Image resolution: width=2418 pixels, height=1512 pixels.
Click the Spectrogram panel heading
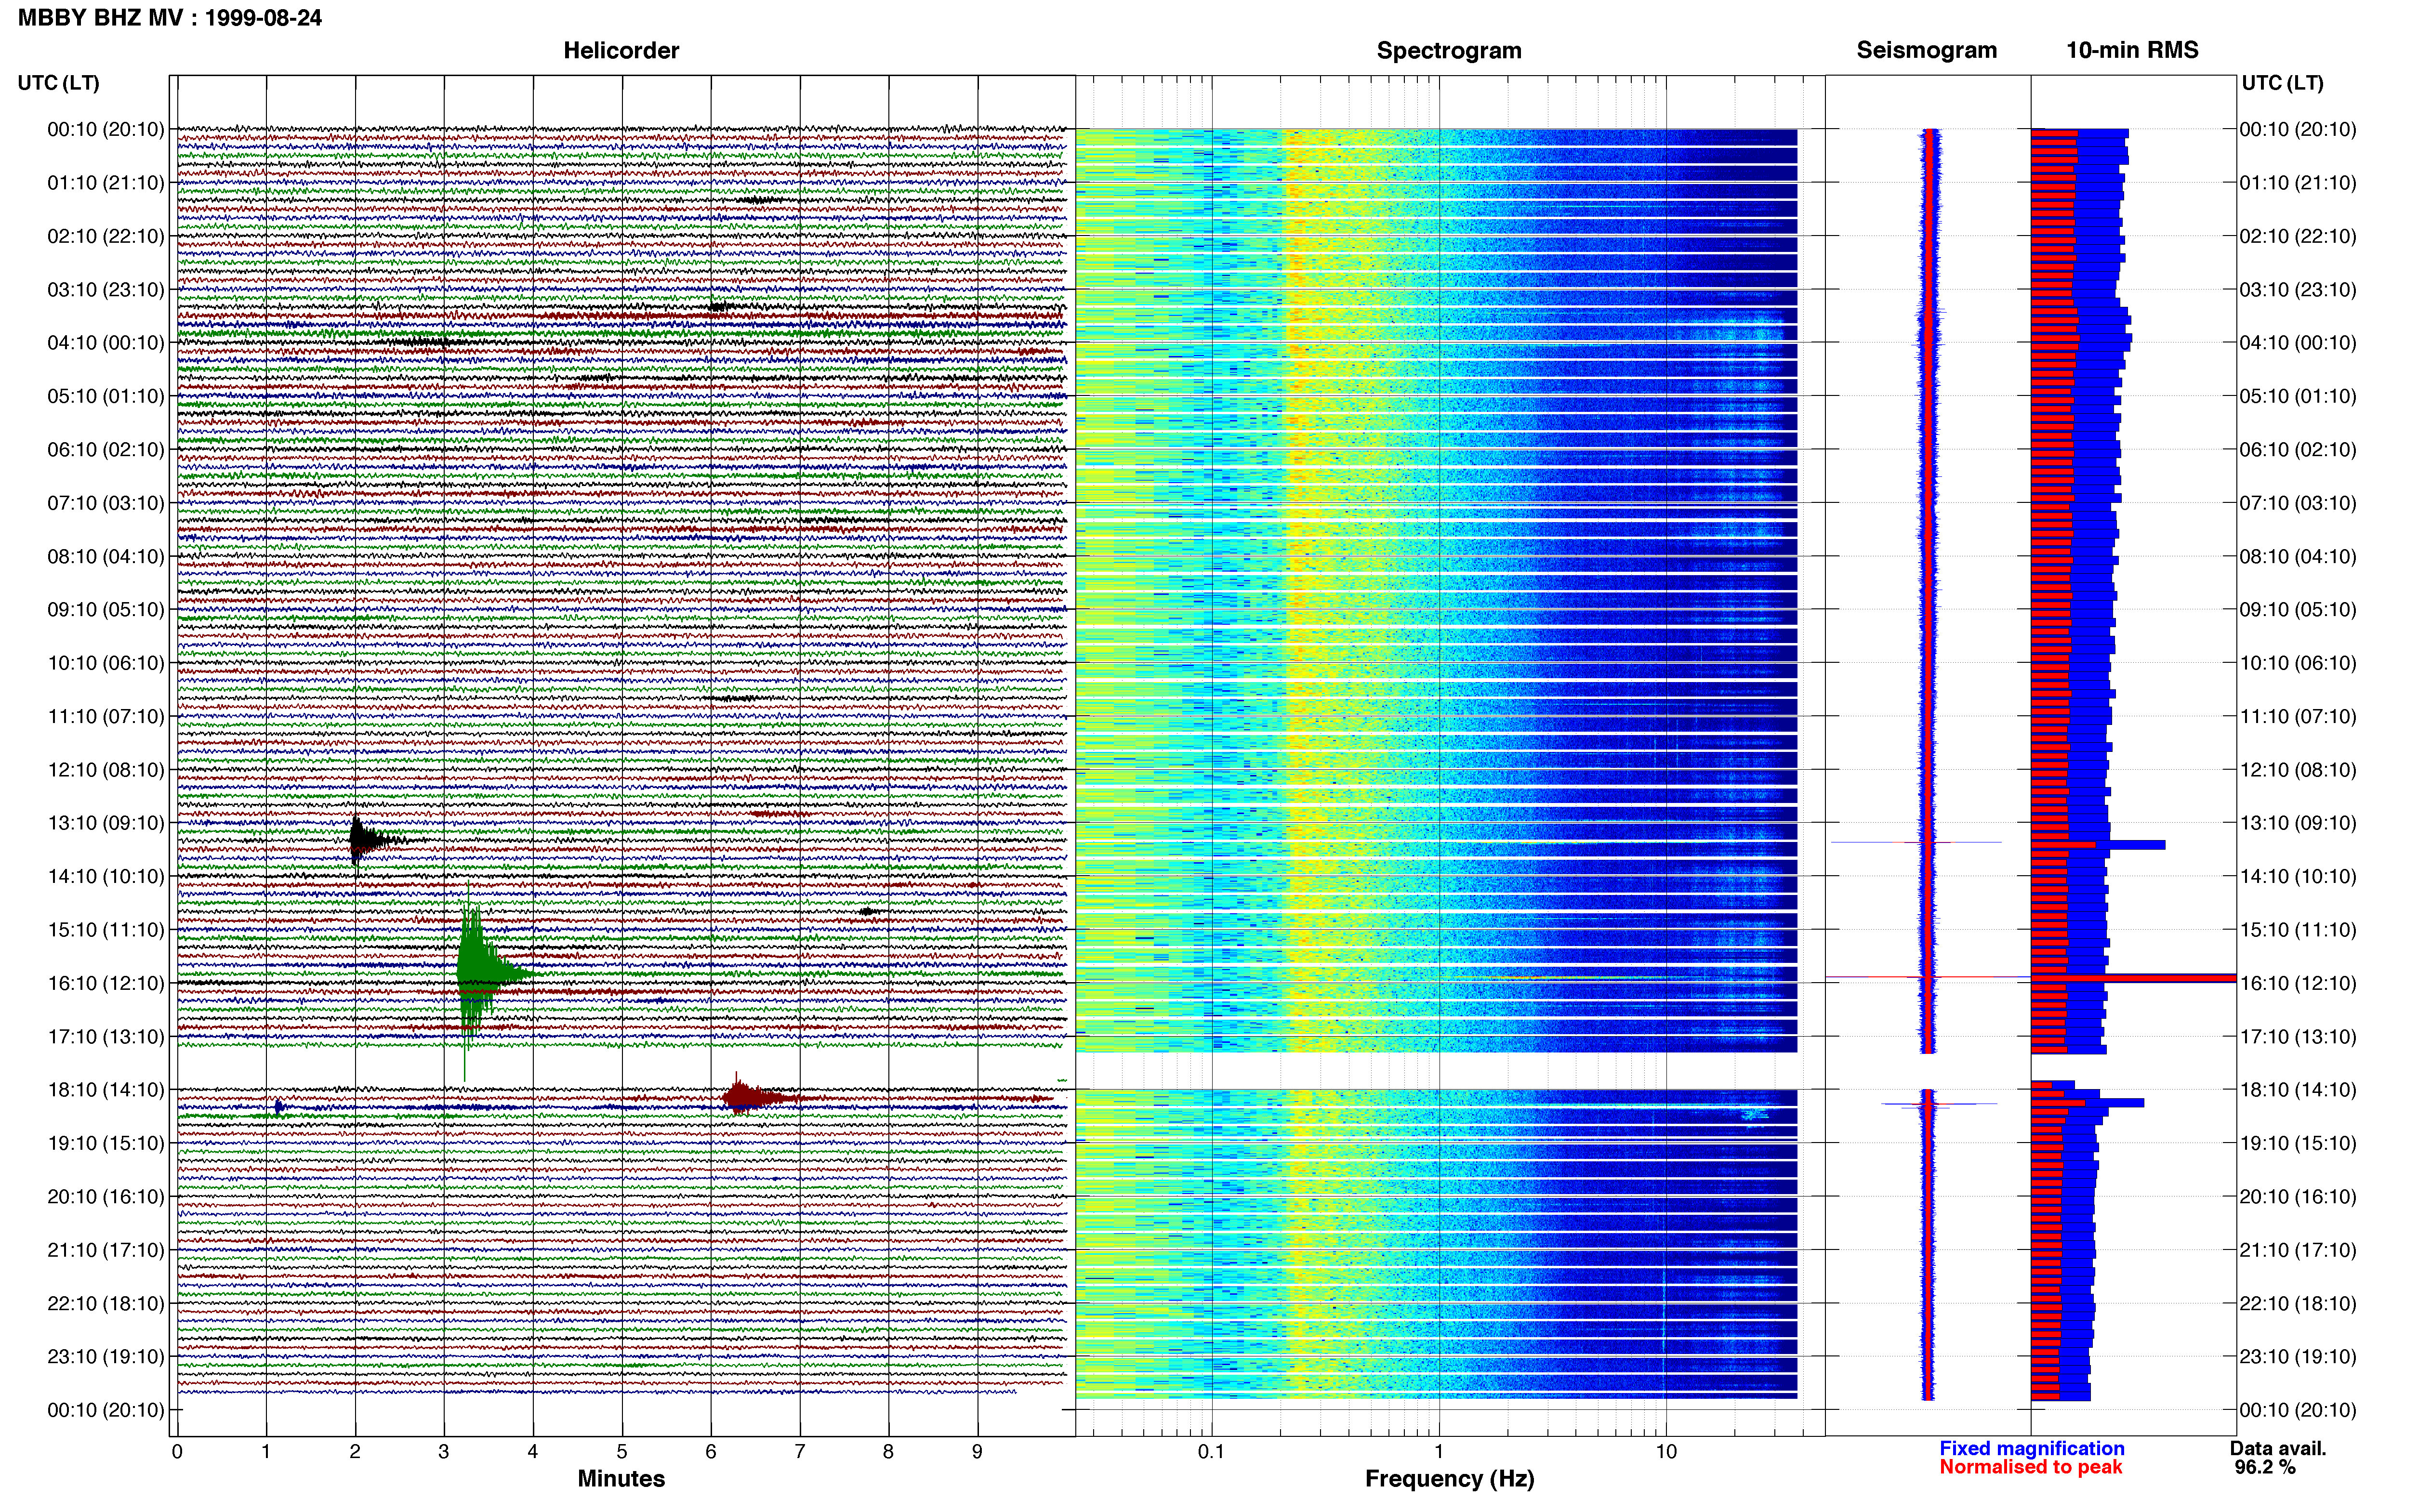point(1448,50)
